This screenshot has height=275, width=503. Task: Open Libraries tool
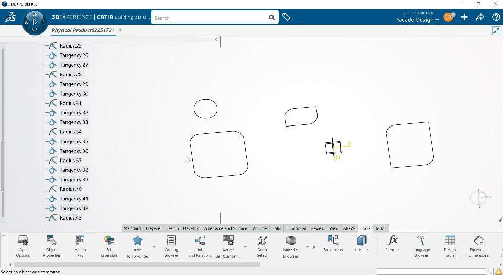point(362,243)
